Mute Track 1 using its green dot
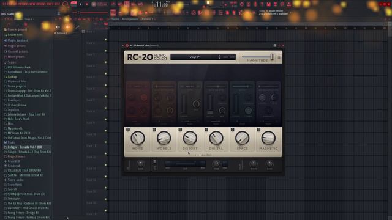This screenshot has height=220, width=392. (x=105, y=39)
